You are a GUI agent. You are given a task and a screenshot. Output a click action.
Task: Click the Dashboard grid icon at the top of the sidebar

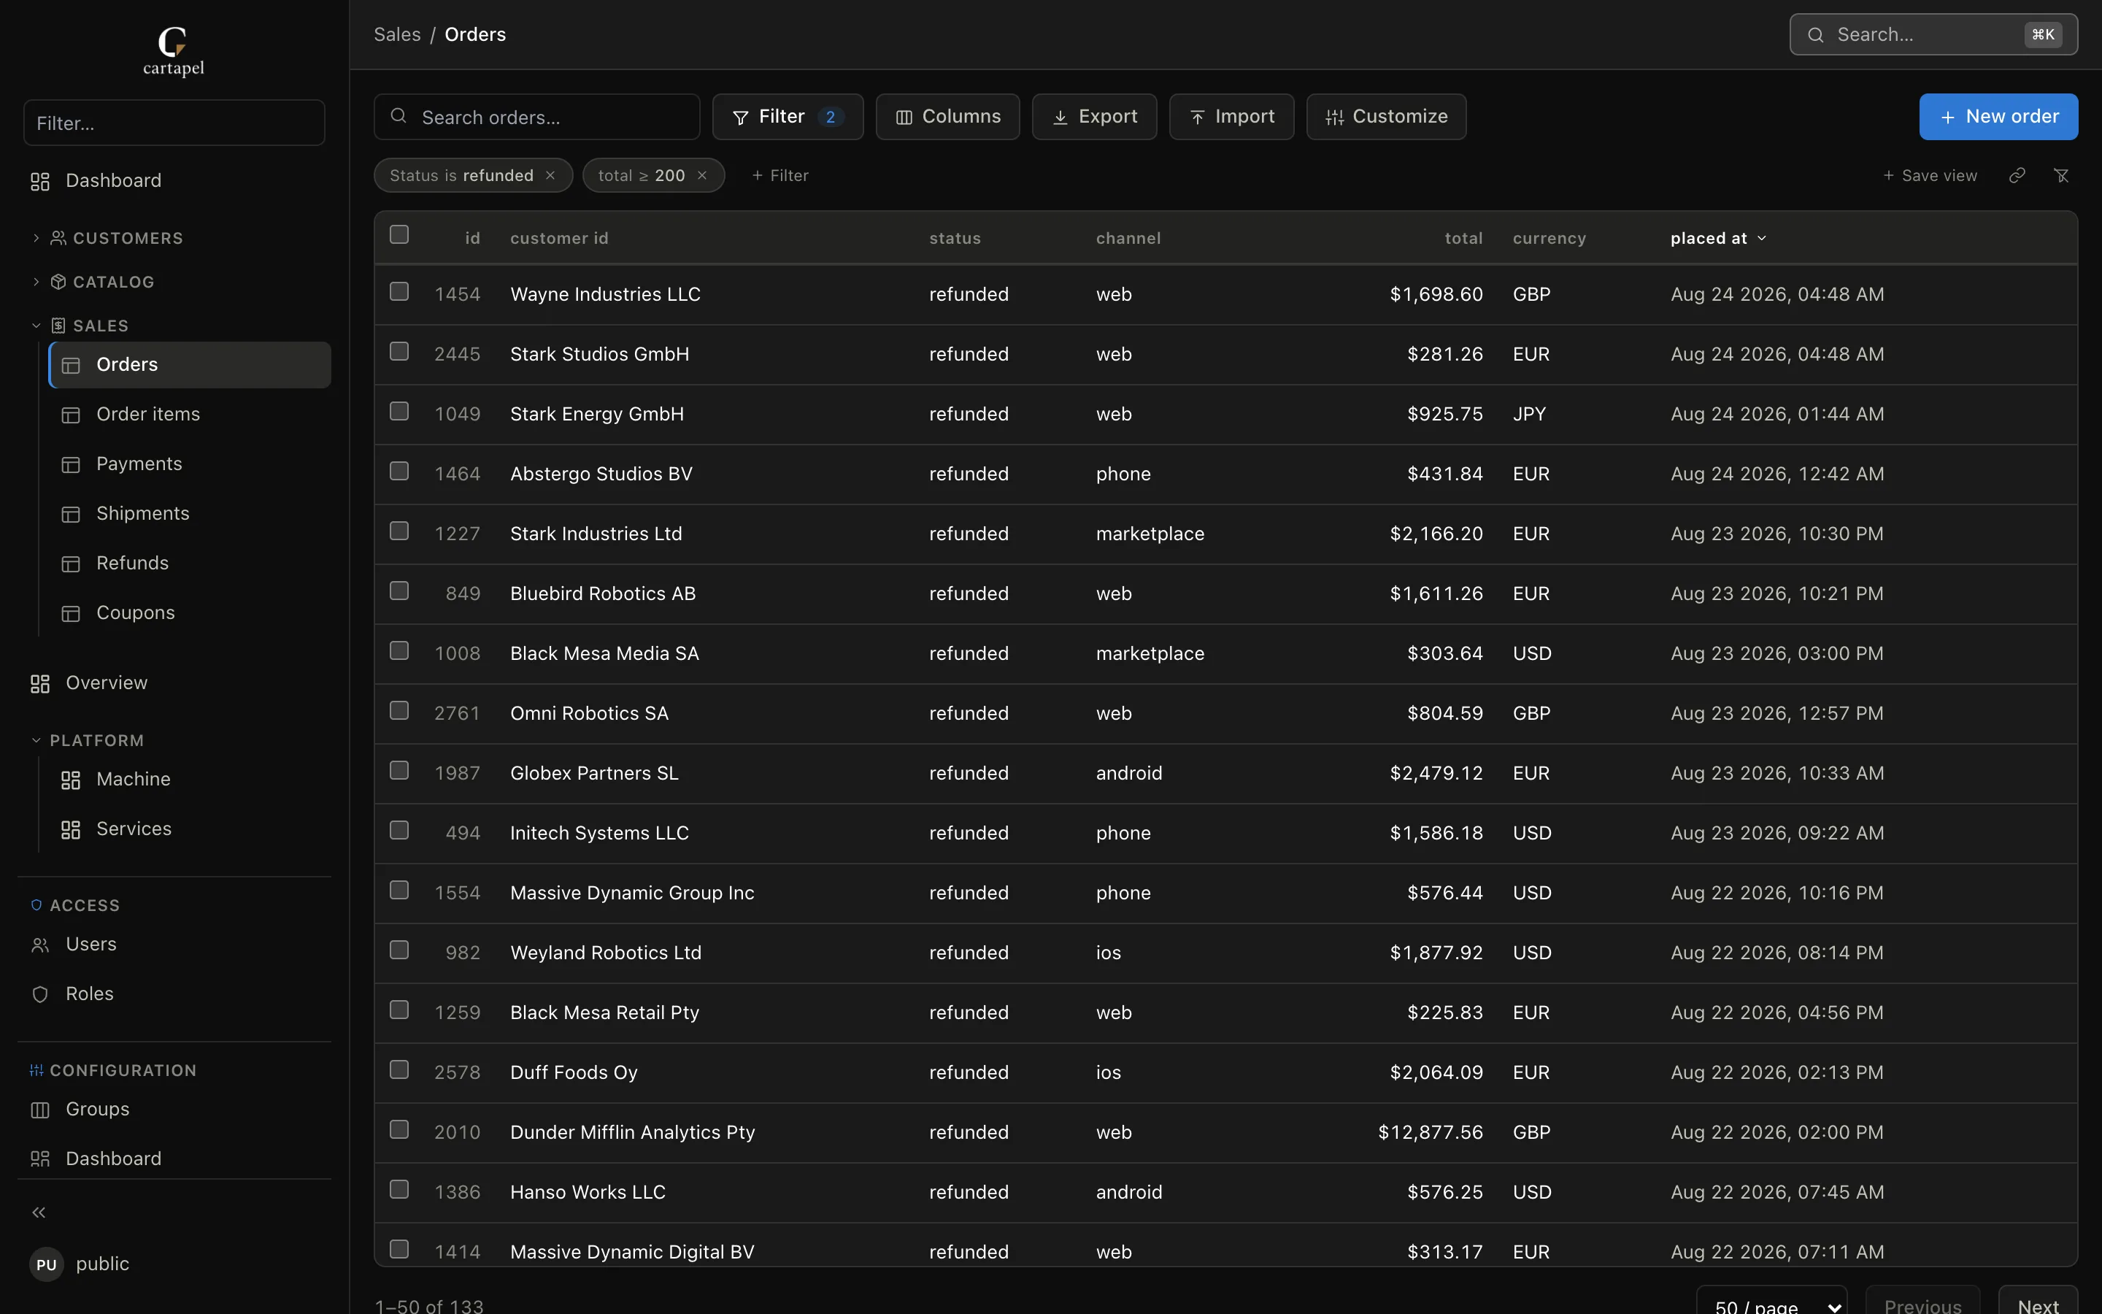tap(40, 181)
